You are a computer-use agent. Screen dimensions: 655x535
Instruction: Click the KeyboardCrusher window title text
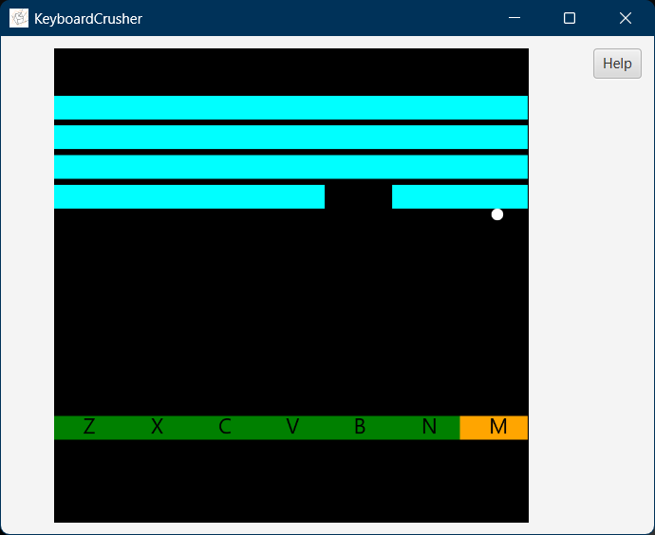click(x=88, y=18)
